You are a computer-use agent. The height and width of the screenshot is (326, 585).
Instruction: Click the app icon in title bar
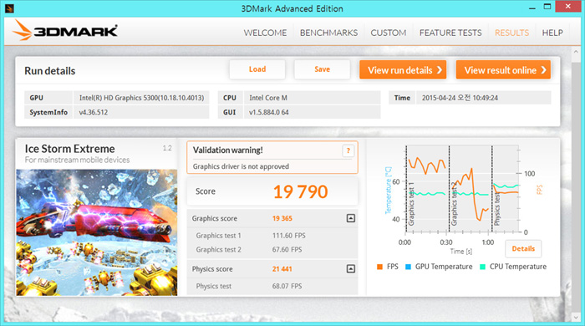(x=10, y=8)
